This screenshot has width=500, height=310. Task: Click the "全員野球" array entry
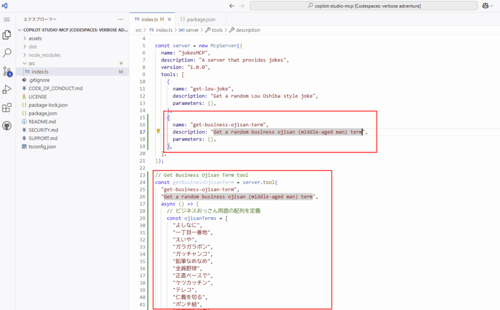(x=186, y=269)
